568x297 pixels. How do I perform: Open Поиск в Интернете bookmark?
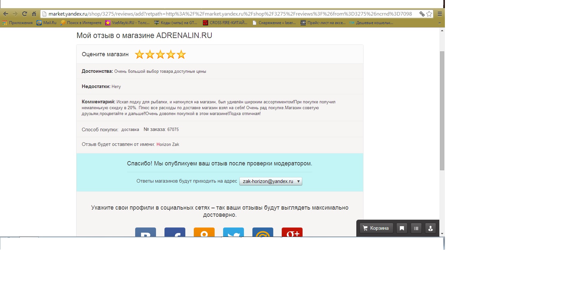(81, 23)
